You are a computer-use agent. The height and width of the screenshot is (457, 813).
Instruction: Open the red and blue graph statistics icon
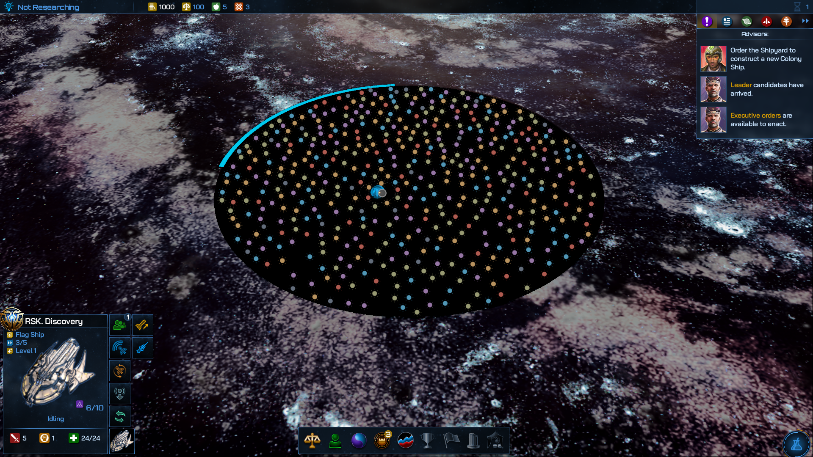pos(405,440)
